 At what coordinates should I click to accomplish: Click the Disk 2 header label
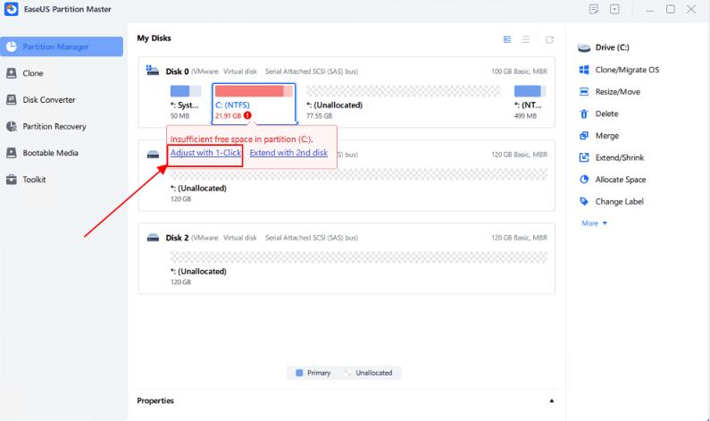(177, 238)
